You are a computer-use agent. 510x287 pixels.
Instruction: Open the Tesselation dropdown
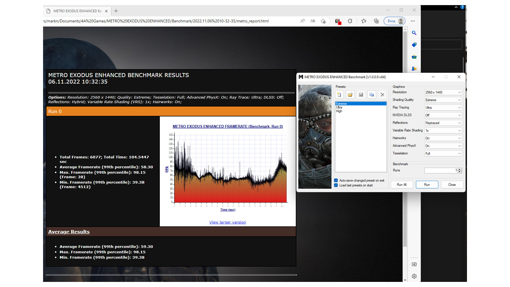(x=443, y=154)
